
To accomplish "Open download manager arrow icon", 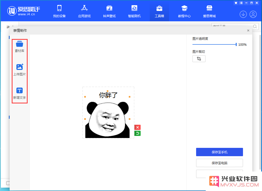I will [x=243, y=14].
